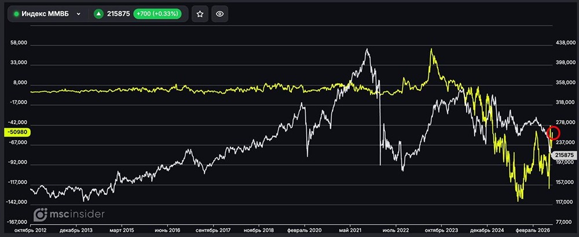The height and width of the screenshot is (237, 579).
Task: Click the +700 (+0.33%) change badge
Action: [x=157, y=14]
